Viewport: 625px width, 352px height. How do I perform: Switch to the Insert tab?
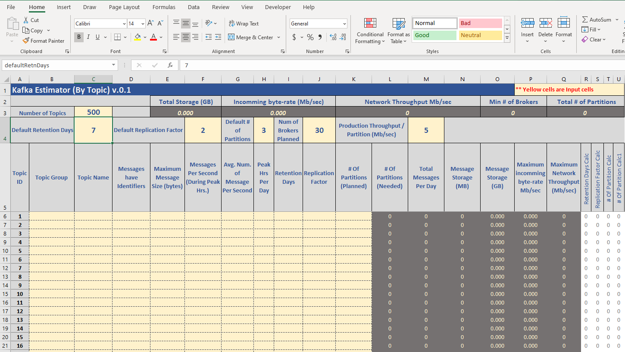pos(64,7)
